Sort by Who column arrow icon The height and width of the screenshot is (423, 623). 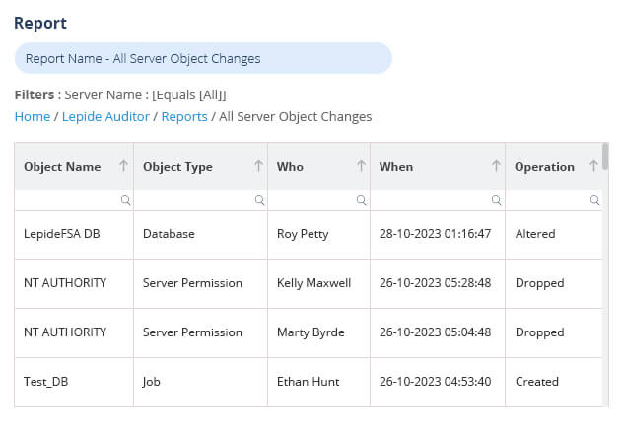tap(361, 165)
